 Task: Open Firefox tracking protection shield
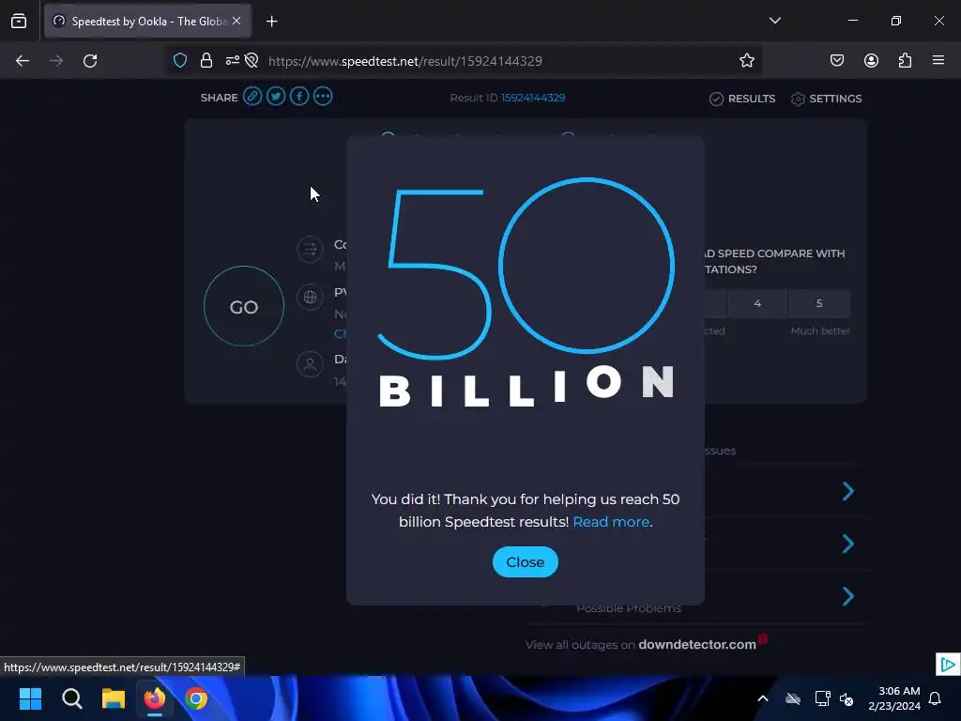pos(180,61)
